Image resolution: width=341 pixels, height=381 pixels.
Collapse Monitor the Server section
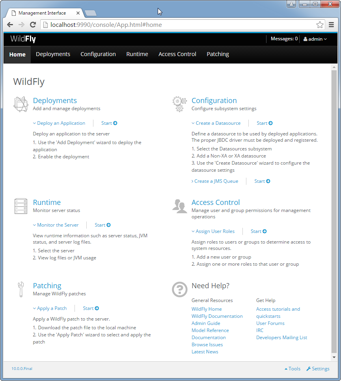click(56, 225)
